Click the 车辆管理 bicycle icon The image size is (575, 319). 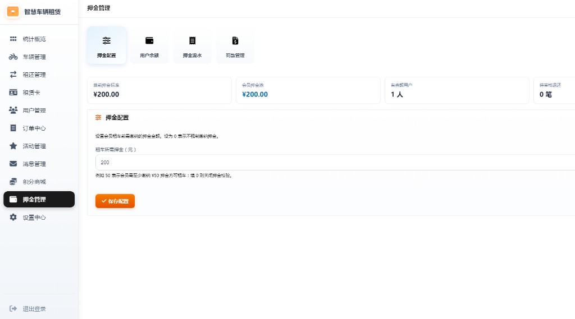coord(13,57)
